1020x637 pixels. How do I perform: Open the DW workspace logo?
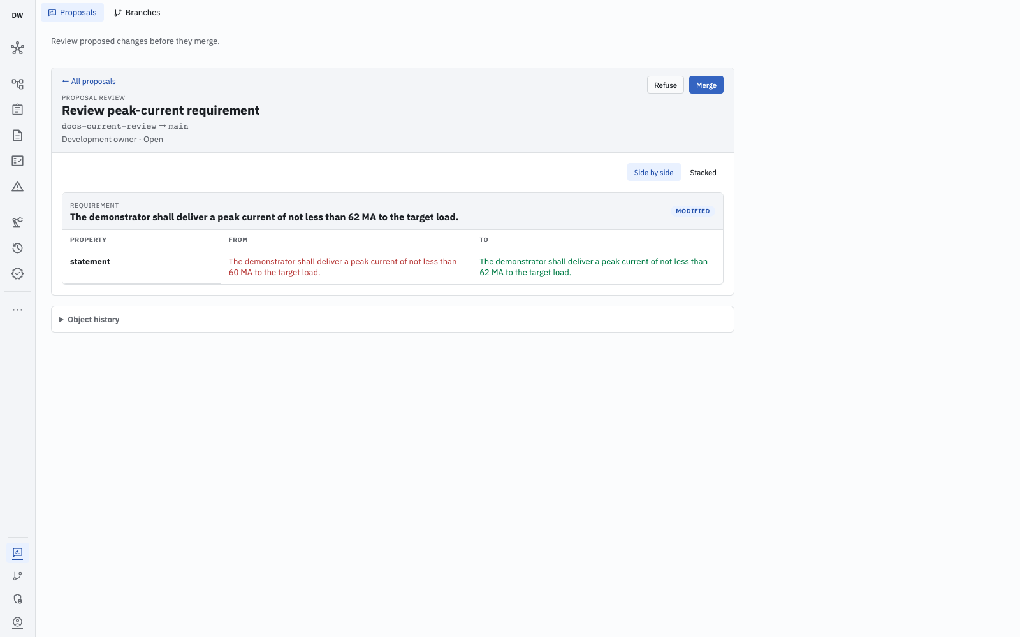click(x=17, y=15)
